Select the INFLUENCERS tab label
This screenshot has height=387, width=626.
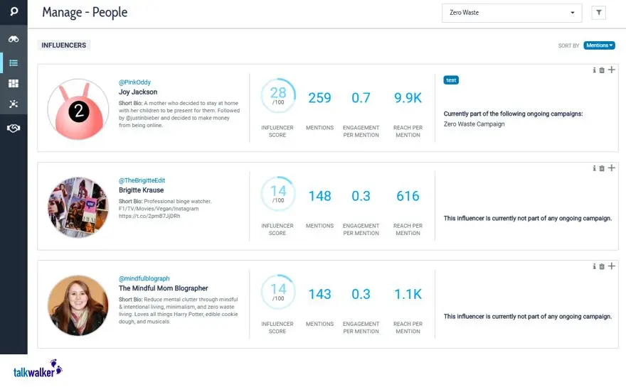[64, 45]
